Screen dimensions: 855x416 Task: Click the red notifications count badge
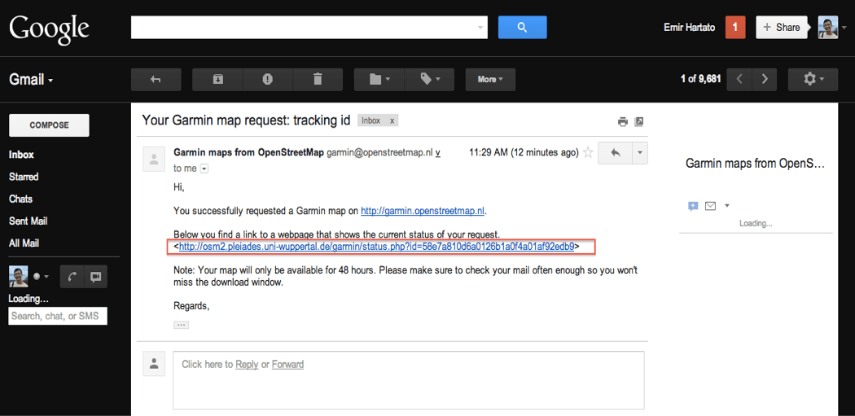click(735, 27)
